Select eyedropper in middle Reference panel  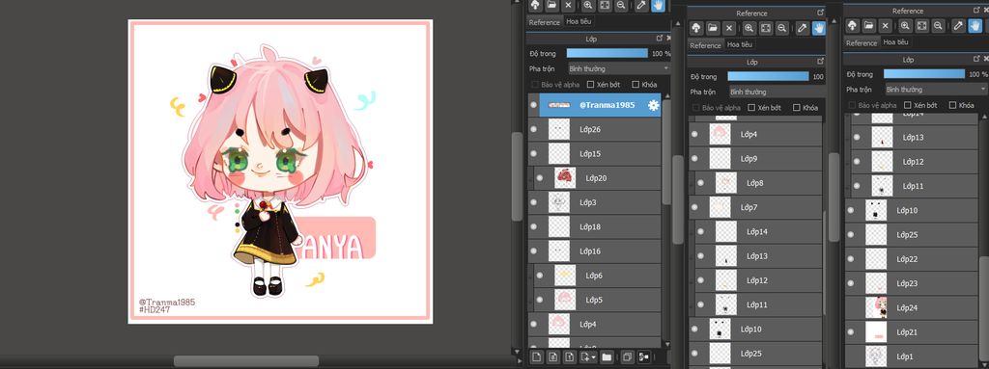802,28
